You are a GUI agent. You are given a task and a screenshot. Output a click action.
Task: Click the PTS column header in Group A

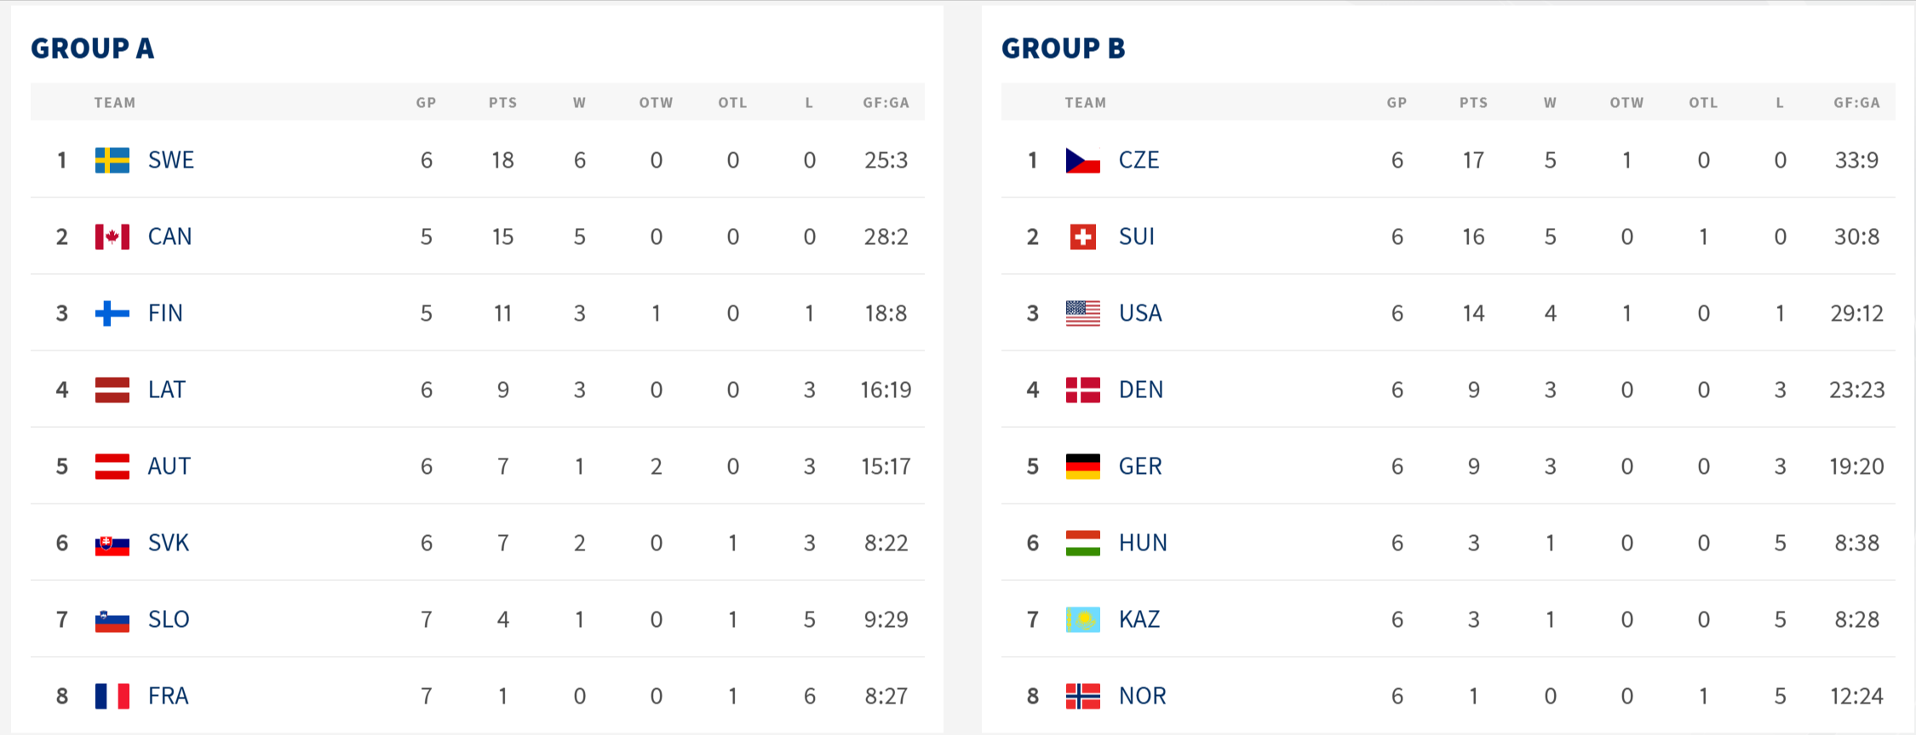coord(502,103)
